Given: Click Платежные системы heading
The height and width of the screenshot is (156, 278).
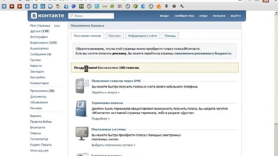Looking at the screenshot, I should tap(109, 129).
